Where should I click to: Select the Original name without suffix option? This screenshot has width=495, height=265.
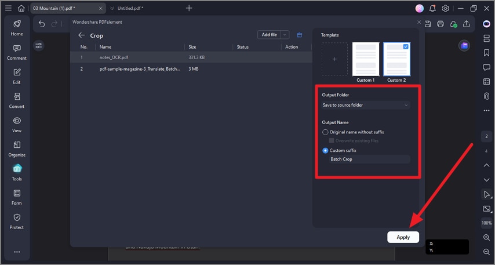coord(325,132)
